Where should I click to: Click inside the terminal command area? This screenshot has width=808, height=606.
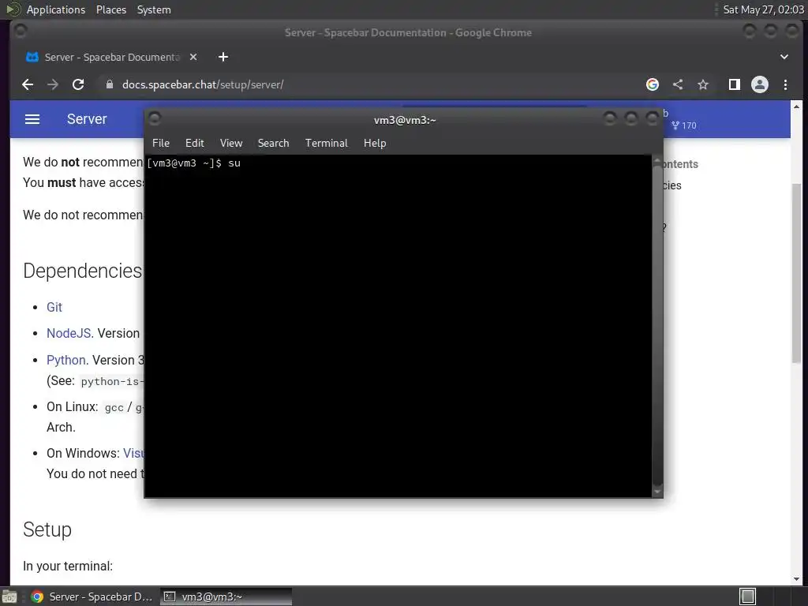pos(398,326)
